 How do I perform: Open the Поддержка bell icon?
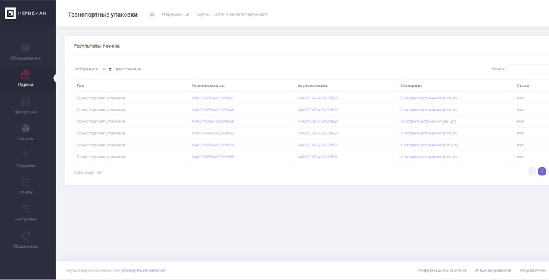coord(26,236)
